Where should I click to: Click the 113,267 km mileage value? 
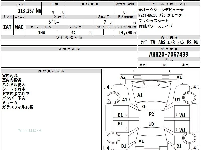click(x=29, y=11)
